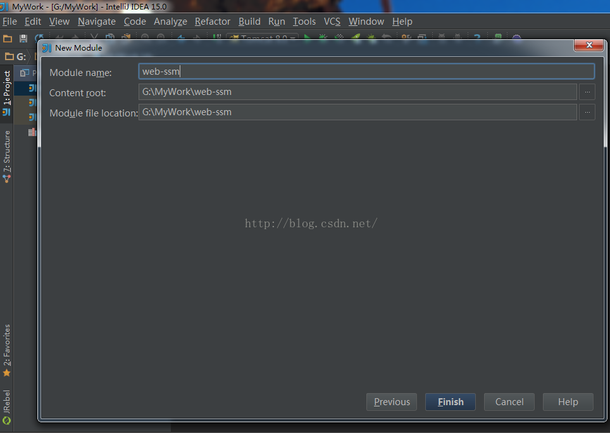Screen dimensions: 610x433
Task: Close the New Module dialog with X
Action: [x=589, y=45]
